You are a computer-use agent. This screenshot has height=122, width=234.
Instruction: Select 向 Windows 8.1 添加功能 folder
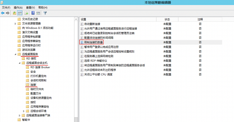click(38, 28)
